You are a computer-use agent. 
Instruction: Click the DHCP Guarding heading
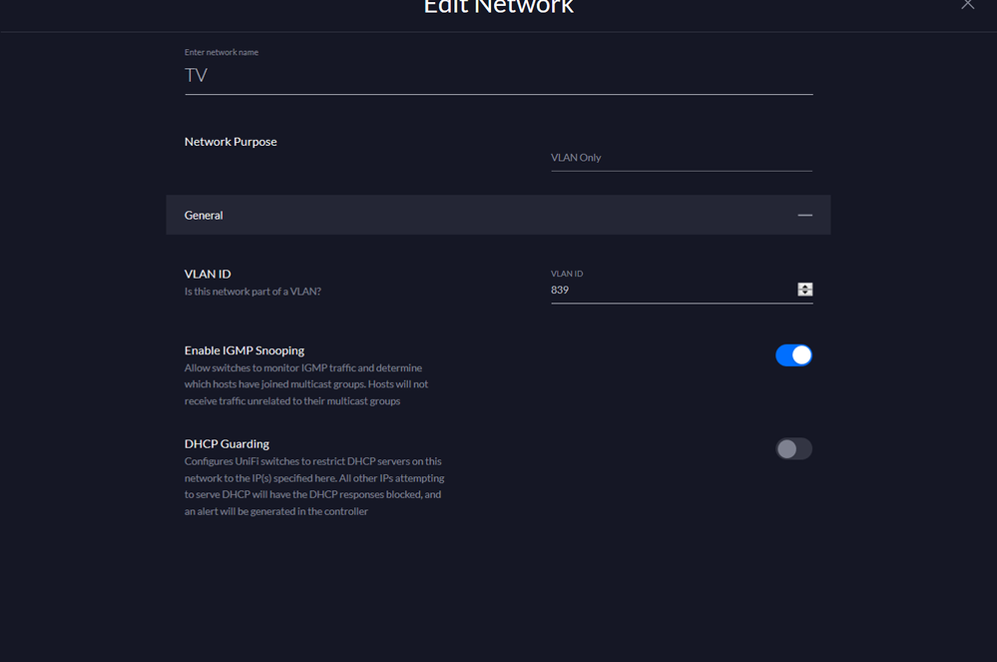point(227,443)
